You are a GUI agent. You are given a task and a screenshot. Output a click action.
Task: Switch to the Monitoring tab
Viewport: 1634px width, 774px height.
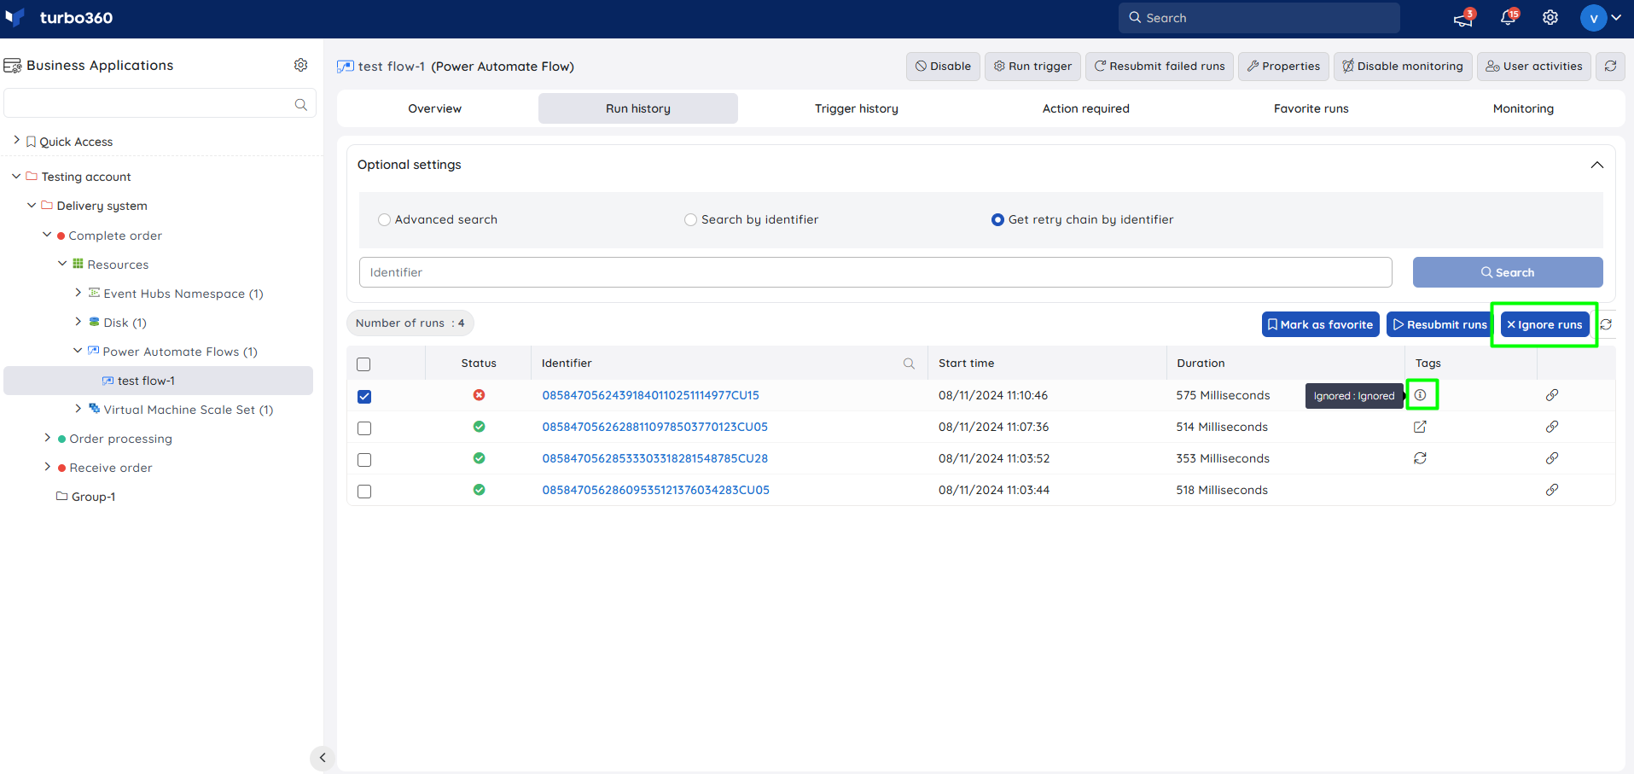click(1523, 108)
